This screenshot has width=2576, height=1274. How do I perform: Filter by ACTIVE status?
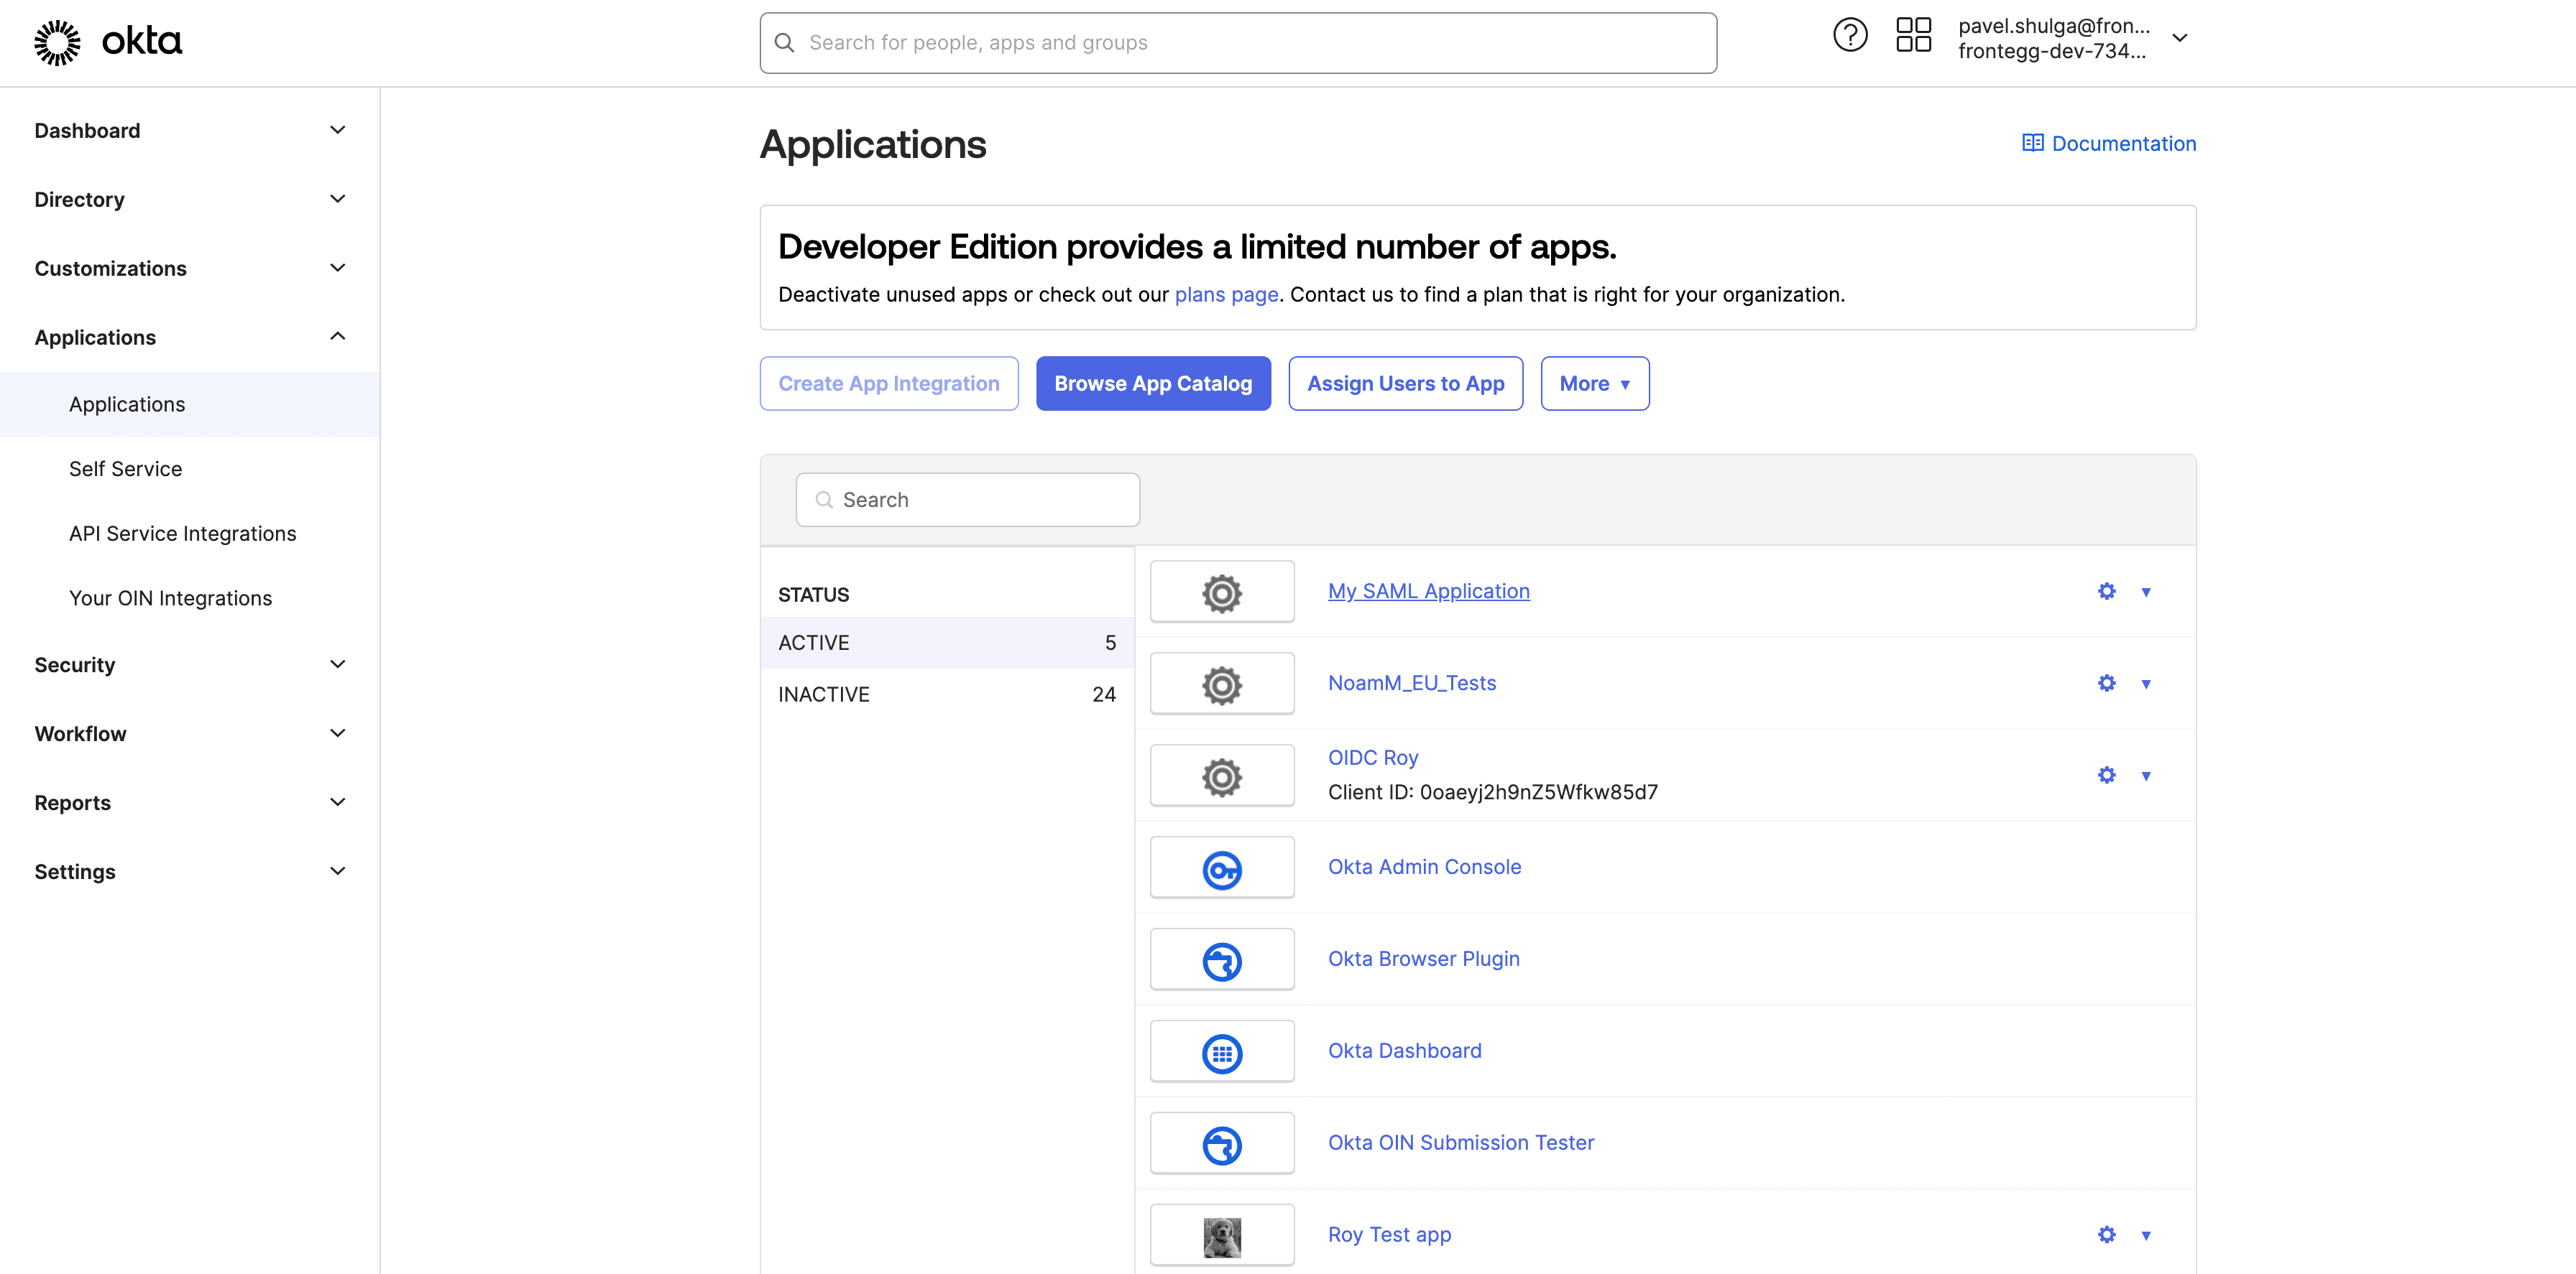point(947,643)
